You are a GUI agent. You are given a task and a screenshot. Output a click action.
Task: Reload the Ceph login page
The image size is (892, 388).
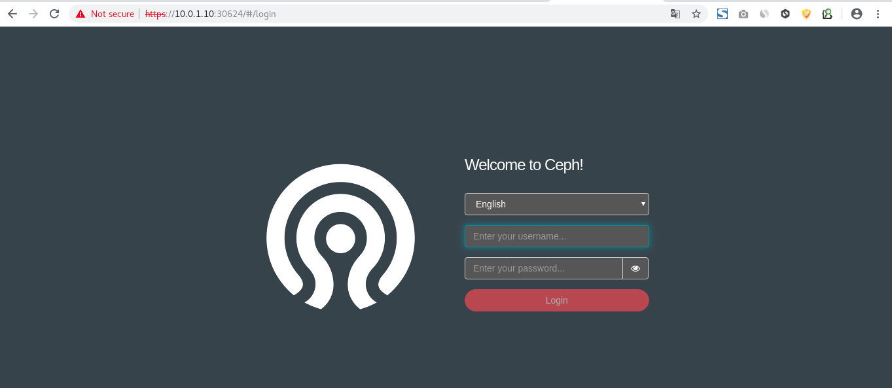tap(54, 14)
